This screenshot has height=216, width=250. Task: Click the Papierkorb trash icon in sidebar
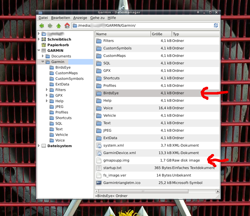click(x=44, y=45)
